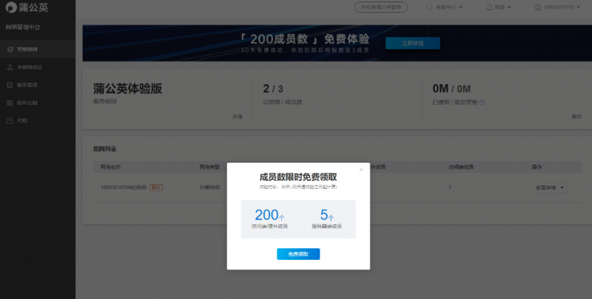The width and height of the screenshot is (592, 299).
Task: Click the 升级 link under service level
Action: 238,117
